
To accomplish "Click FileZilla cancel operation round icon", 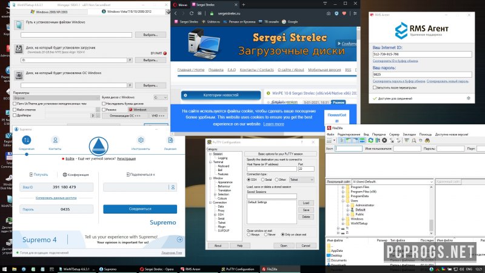I will pos(384,141).
